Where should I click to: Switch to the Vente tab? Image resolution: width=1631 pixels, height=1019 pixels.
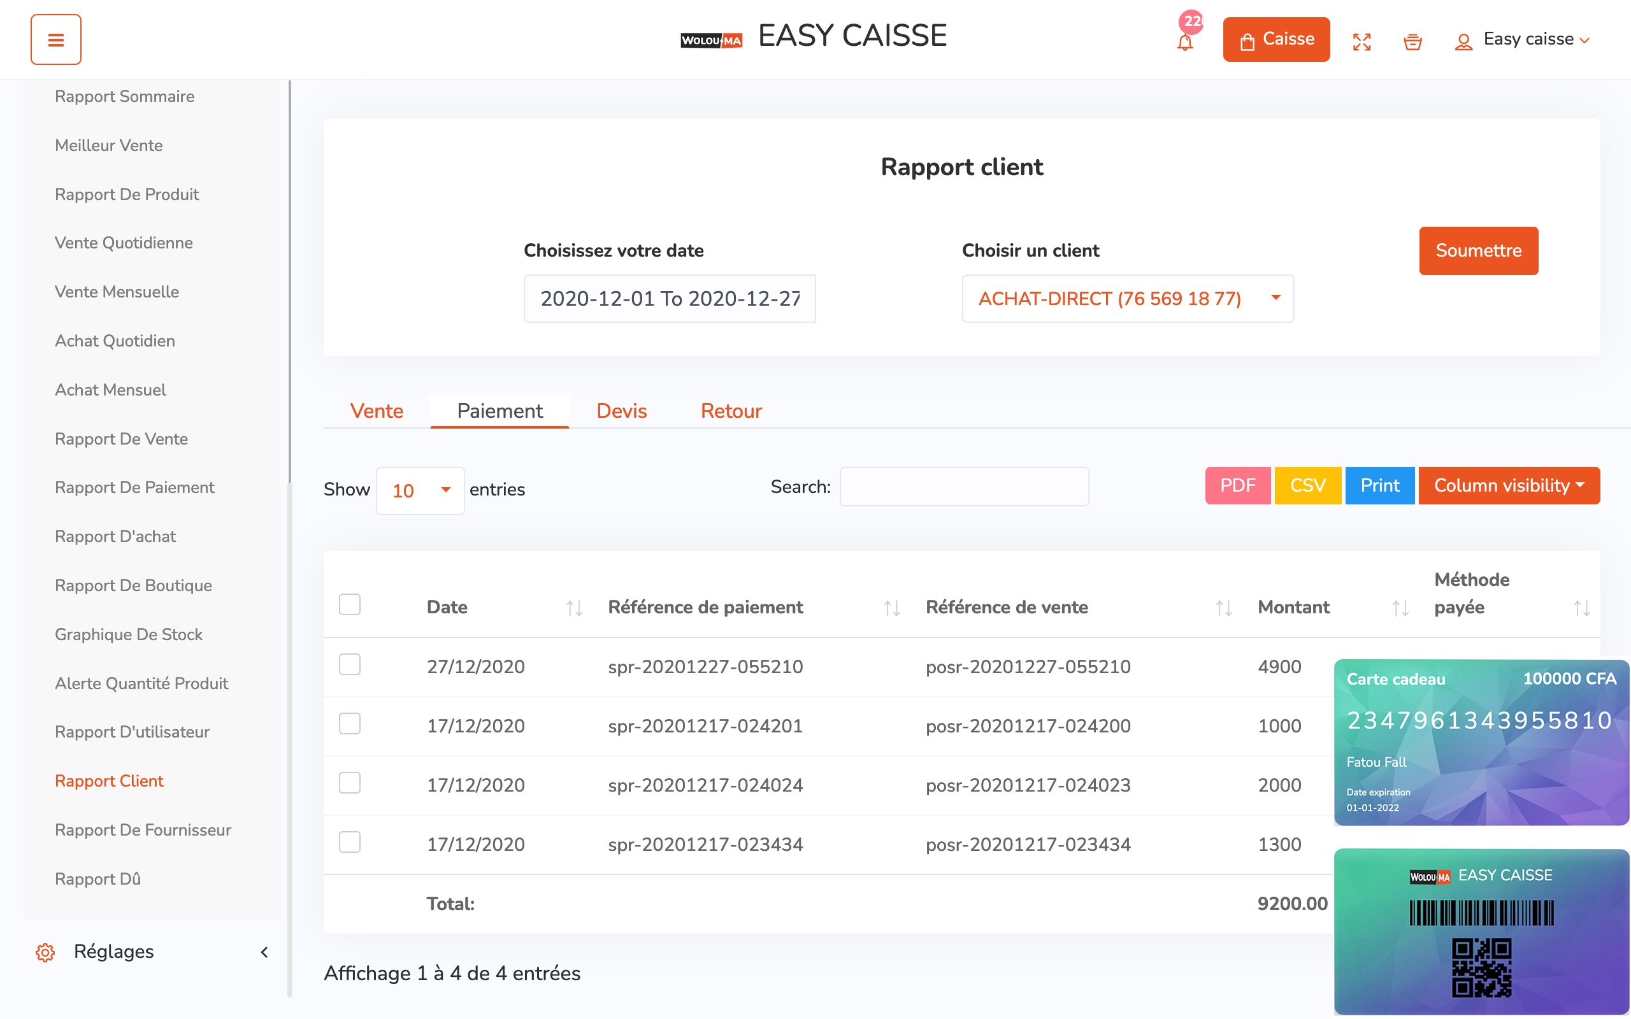[x=376, y=411]
